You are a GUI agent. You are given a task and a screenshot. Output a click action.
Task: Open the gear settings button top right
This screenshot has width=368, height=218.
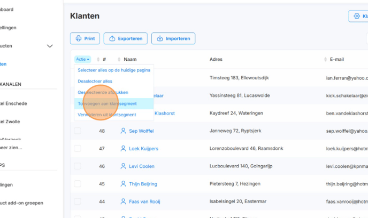357,17
